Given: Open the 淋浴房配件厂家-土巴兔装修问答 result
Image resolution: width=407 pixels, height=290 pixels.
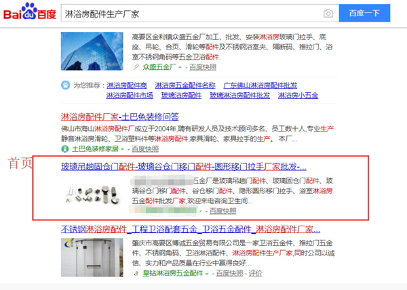Looking at the screenshot, I should pos(120,117).
